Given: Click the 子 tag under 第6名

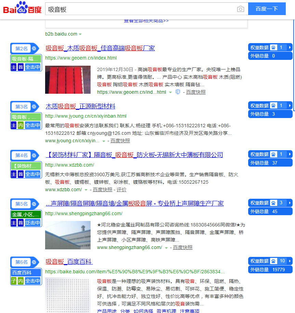Looking at the screenshot, I should point(14,281).
